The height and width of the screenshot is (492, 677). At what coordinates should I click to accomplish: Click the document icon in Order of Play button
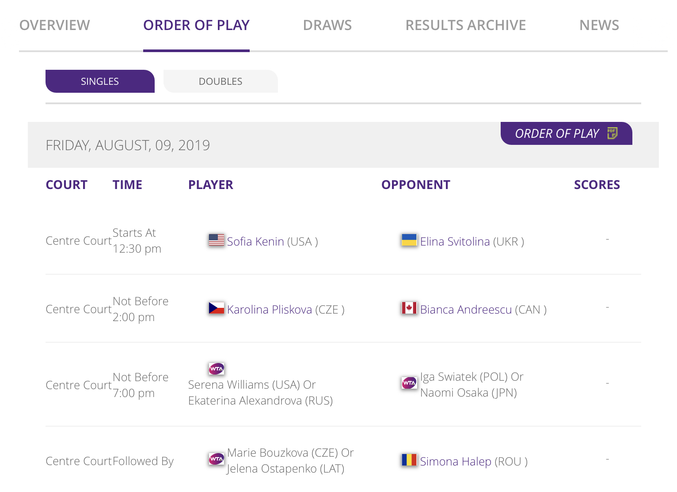pos(612,133)
